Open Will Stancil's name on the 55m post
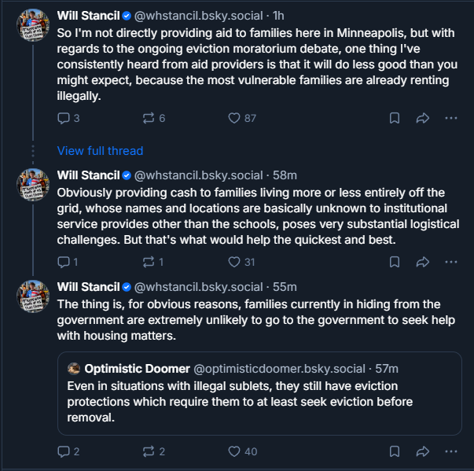Image resolution: width=474 pixels, height=471 pixels. [88, 287]
